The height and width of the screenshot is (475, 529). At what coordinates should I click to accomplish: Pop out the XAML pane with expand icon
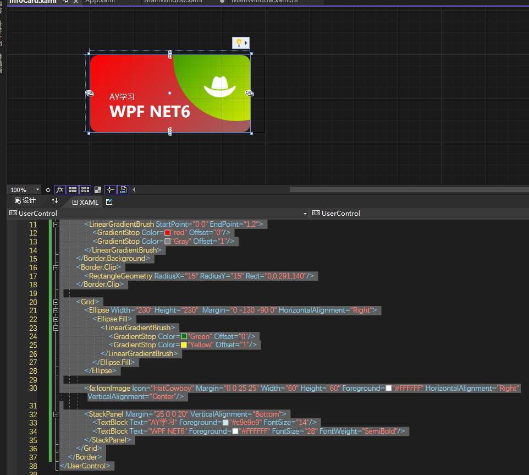click(x=108, y=202)
